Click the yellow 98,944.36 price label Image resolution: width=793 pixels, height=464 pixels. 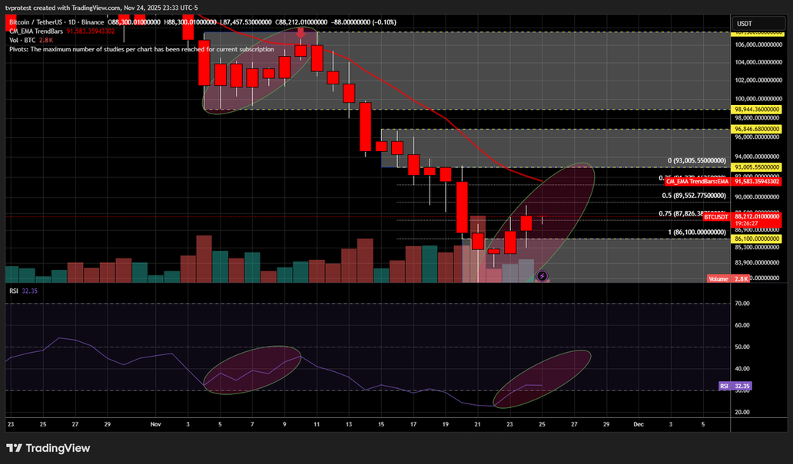tap(757, 110)
